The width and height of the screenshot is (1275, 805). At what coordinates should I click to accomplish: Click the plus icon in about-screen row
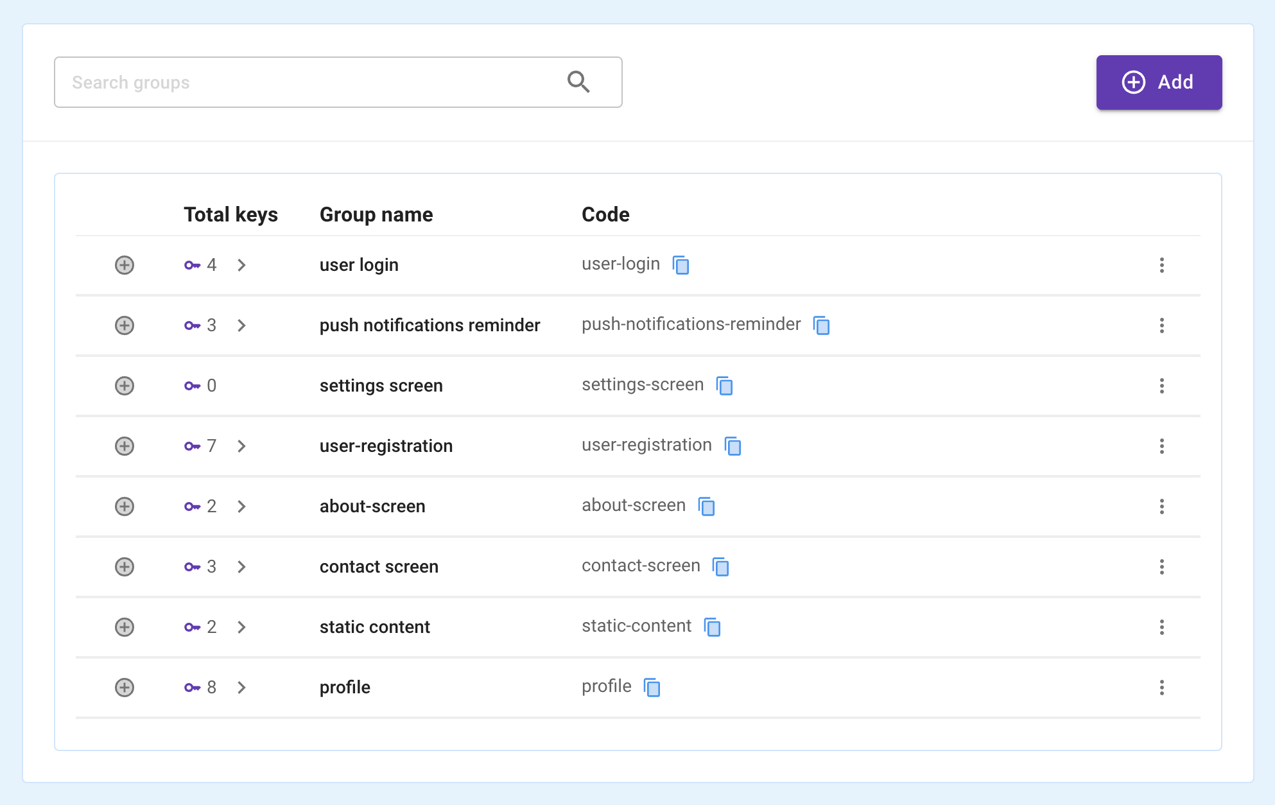[x=125, y=506]
